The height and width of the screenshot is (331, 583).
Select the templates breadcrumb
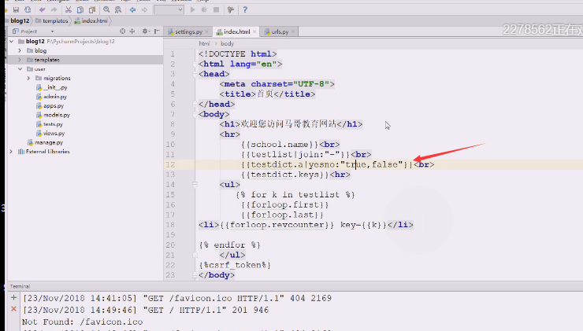52,20
